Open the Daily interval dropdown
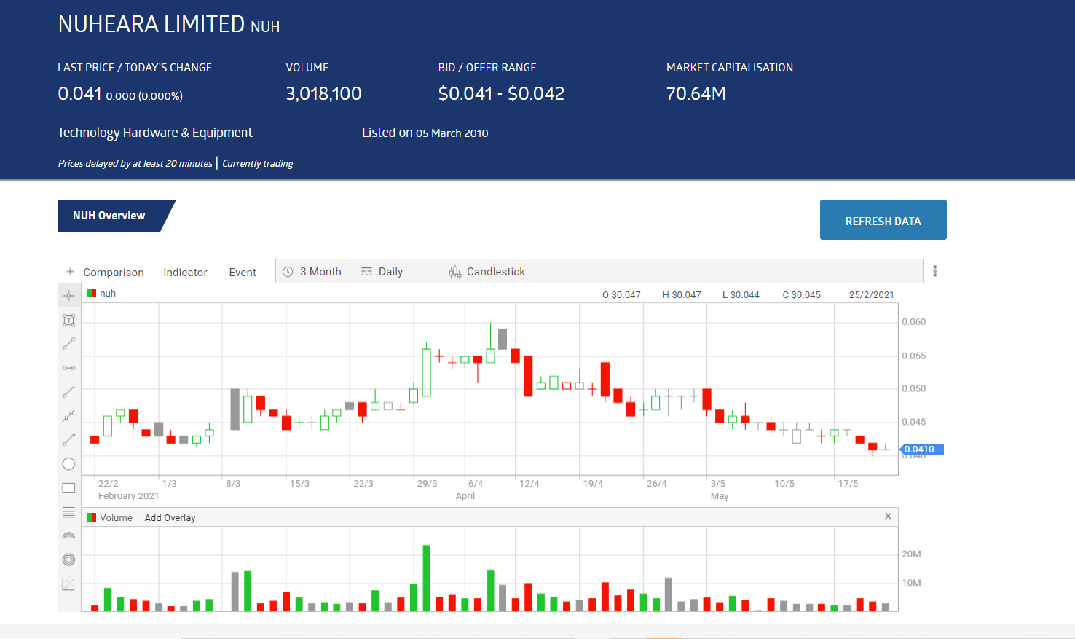 click(382, 272)
